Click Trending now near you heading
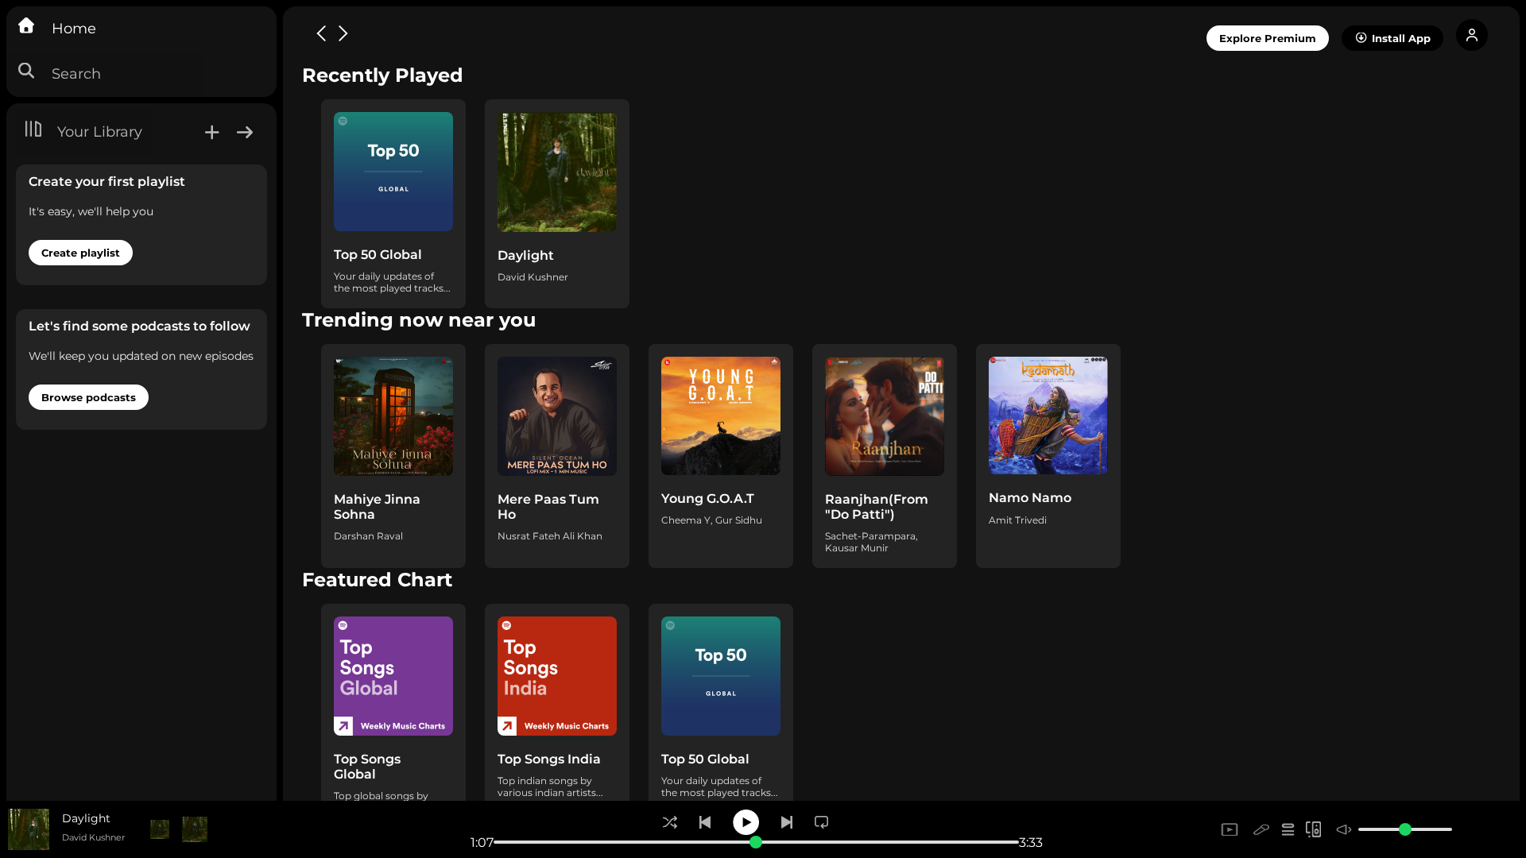Viewport: 1526px width, 858px height. coord(419,320)
